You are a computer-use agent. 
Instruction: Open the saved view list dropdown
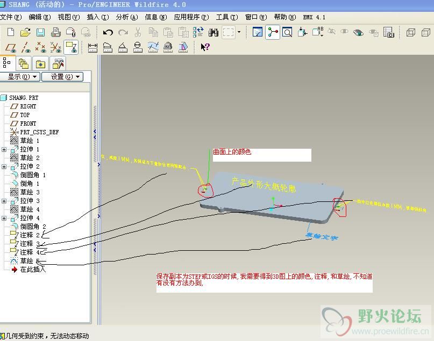[318, 32]
